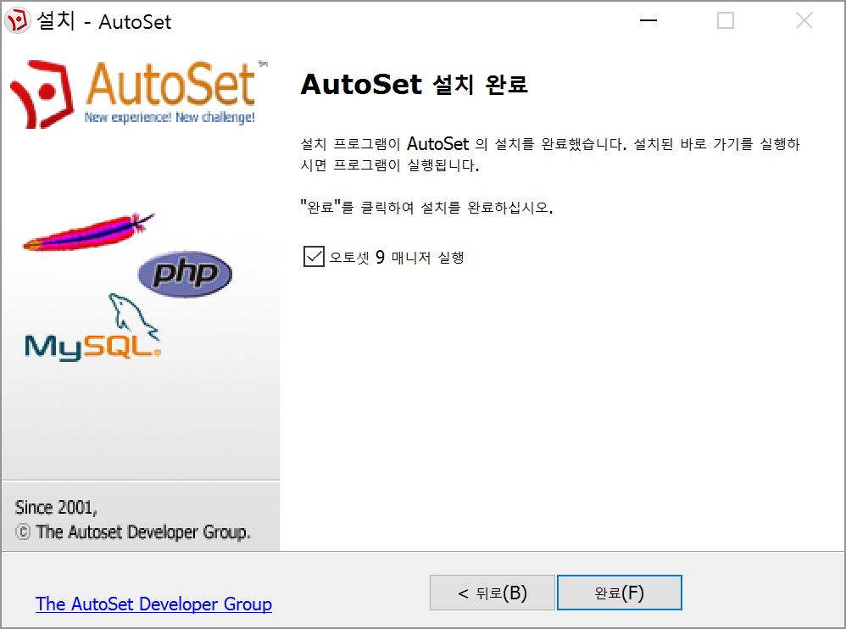Click the 'Since 2001,' text

point(56,508)
